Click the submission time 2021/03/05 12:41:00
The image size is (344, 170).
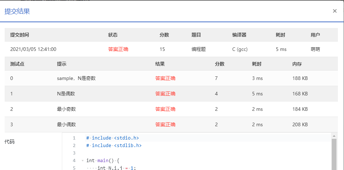(33, 49)
